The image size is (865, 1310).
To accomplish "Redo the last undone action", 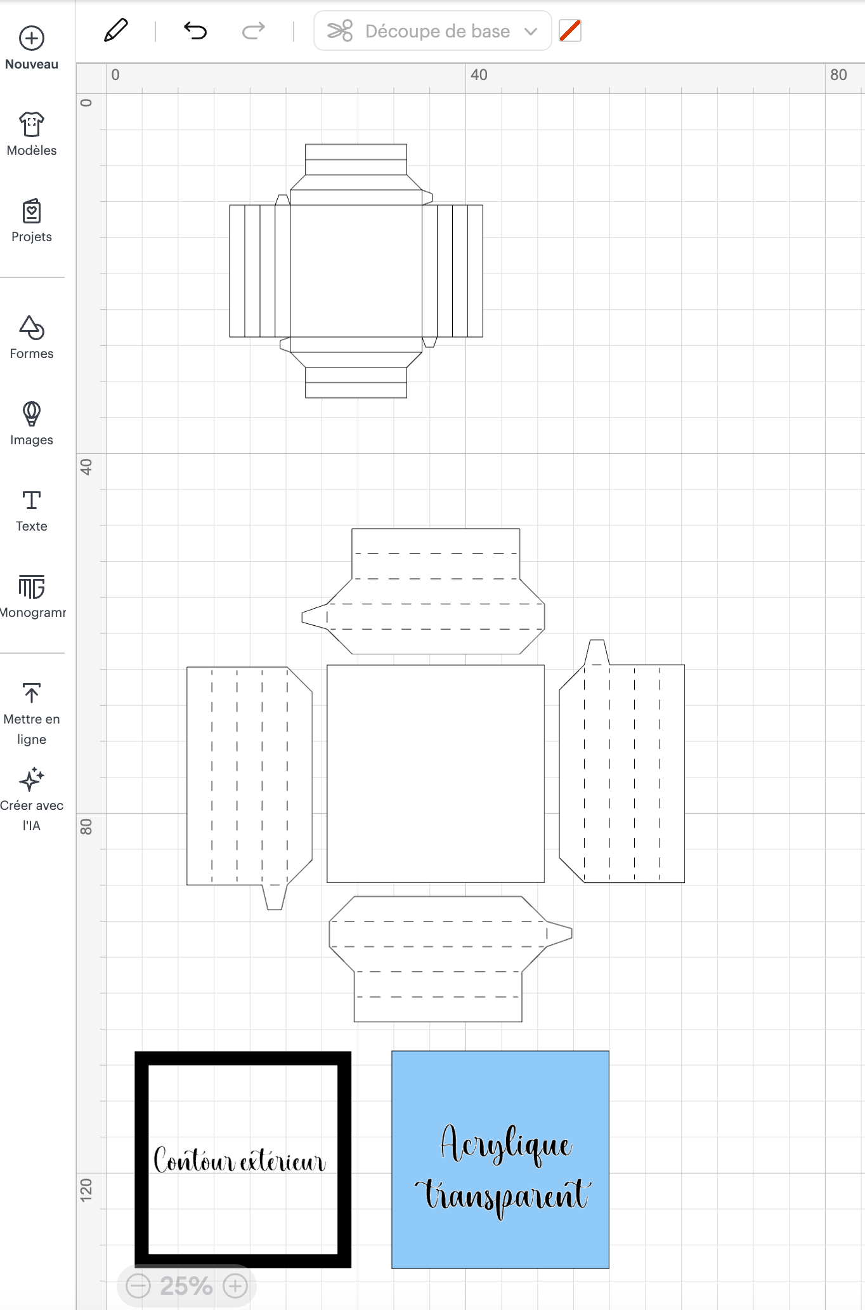I will [254, 30].
